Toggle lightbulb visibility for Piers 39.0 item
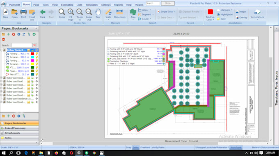The width and height of the screenshot is (279, 156). (37, 74)
